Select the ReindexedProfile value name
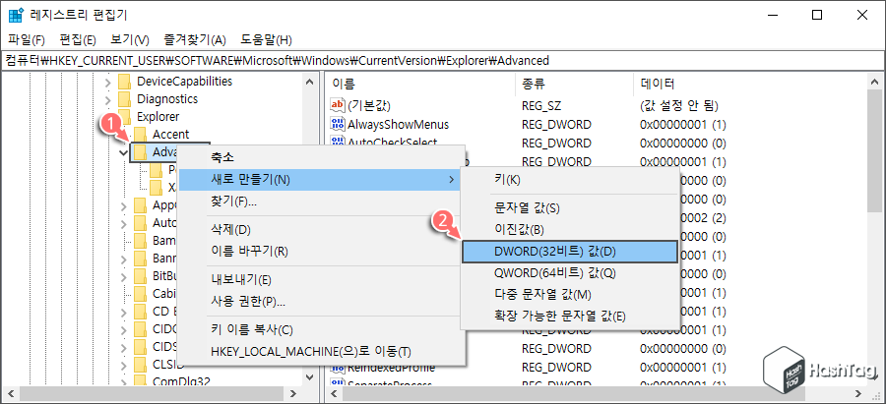This screenshot has width=886, height=404. click(x=391, y=368)
